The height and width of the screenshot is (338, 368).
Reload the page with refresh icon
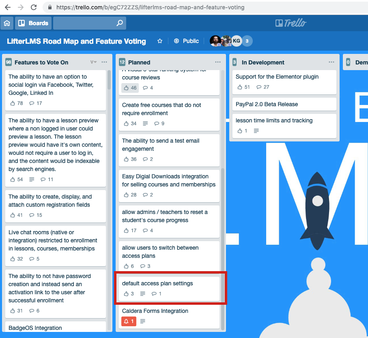(34, 7)
